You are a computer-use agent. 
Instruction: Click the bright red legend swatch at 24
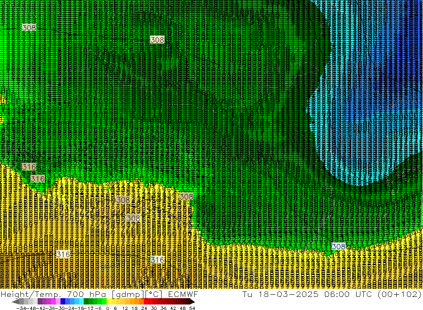coord(146,302)
